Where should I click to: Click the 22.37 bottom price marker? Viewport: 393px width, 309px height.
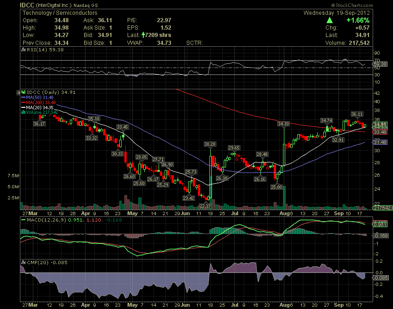pyautogui.click(x=205, y=206)
